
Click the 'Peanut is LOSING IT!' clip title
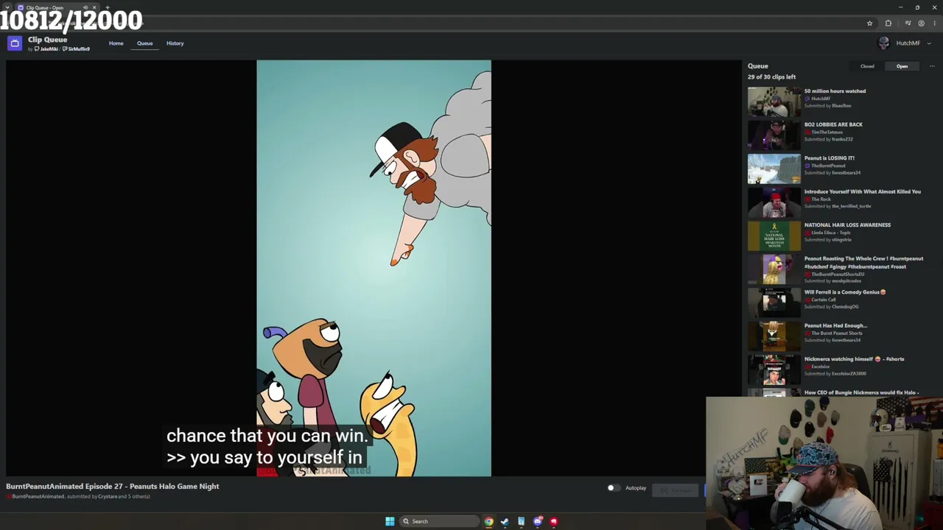(x=830, y=158)
